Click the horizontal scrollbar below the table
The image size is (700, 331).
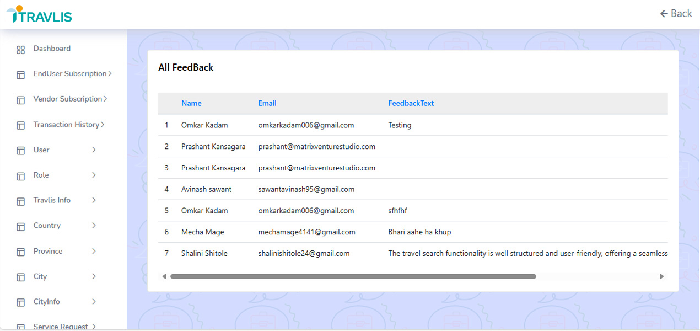click(x=353, y=276)
